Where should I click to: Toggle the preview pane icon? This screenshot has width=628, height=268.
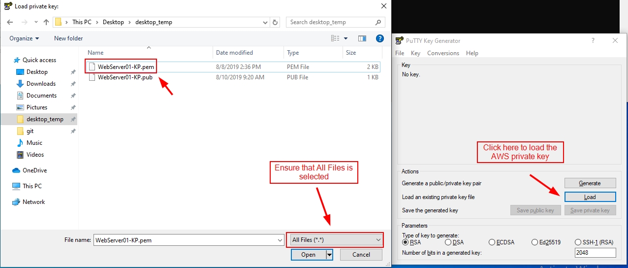[362, 38]
